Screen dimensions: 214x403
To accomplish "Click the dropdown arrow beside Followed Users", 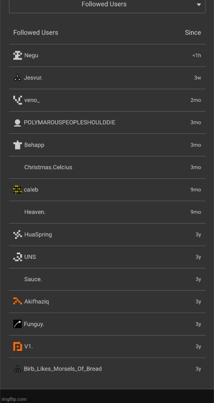I will pos(199,5).
